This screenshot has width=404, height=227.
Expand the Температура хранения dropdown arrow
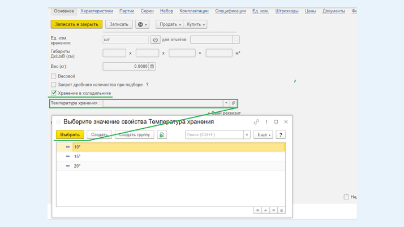[x=226, y=103]
